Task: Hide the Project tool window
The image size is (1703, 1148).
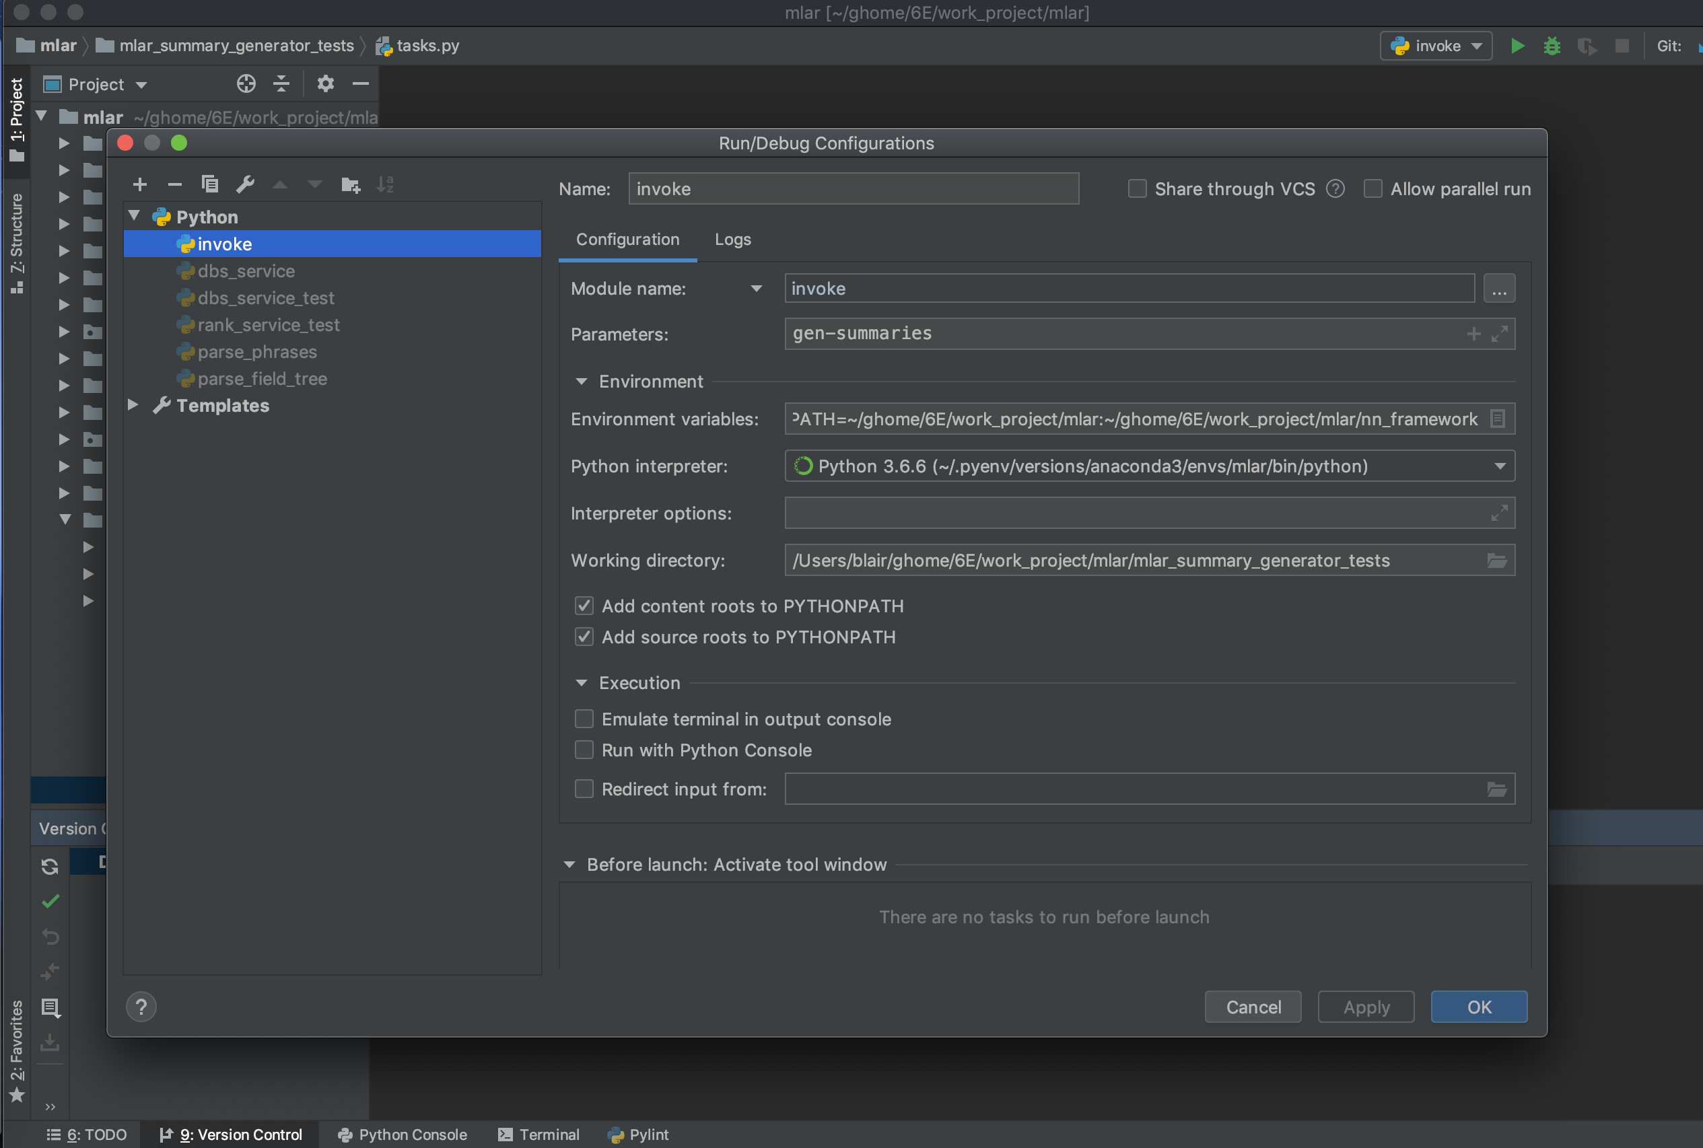Action: (360, 84)
